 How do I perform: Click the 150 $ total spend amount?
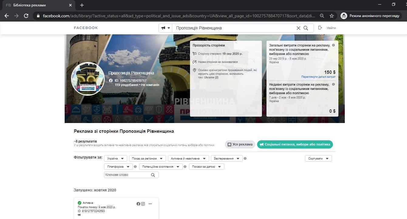coord(330,72)
